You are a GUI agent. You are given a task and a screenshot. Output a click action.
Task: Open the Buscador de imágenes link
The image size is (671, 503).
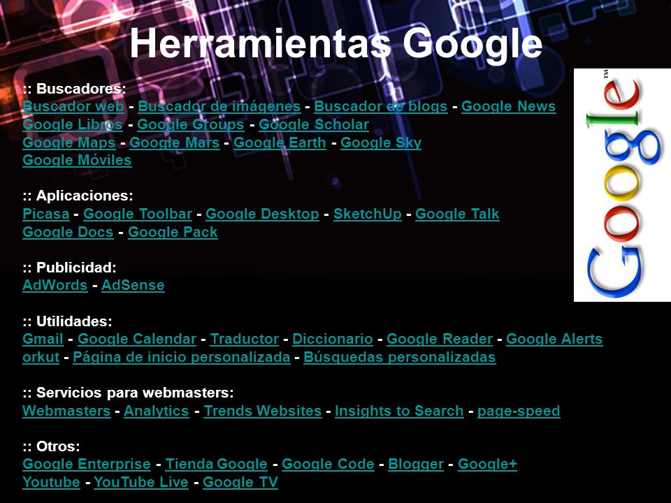219,106
